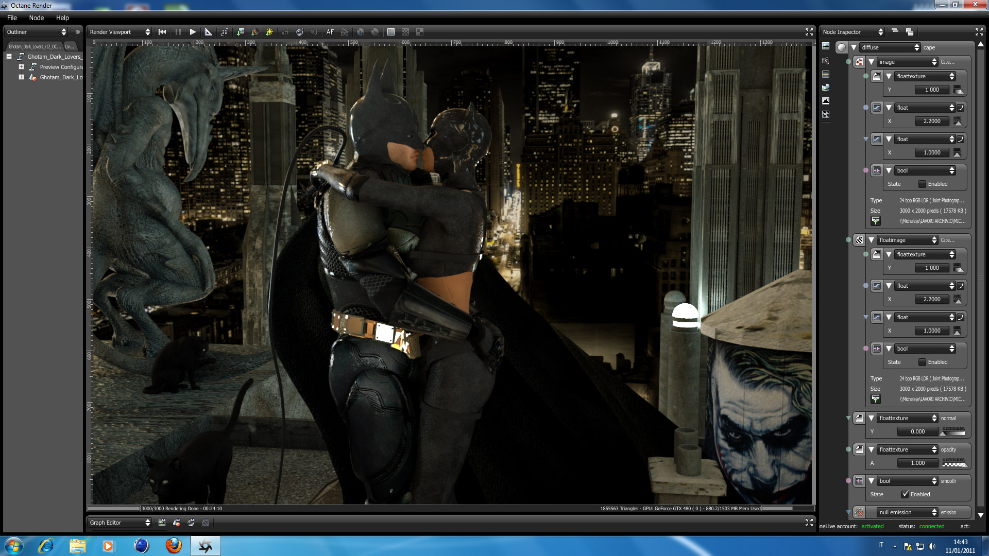Select the Preview Configuration outliner item
This screenshot has width=989, height=556.
[61, 67]
